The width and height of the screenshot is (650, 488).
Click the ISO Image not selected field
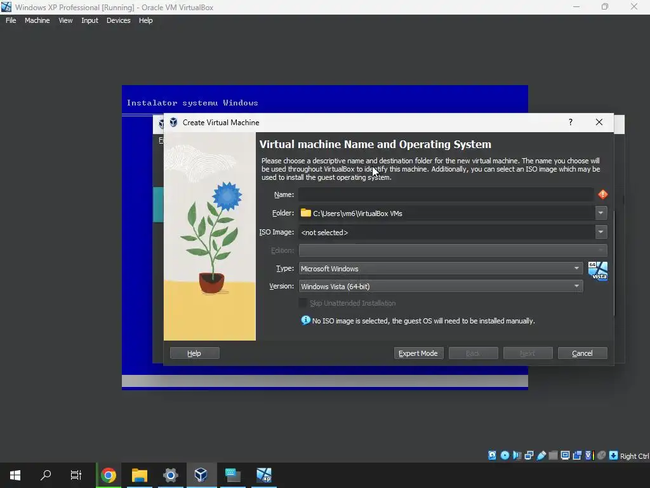446,232
